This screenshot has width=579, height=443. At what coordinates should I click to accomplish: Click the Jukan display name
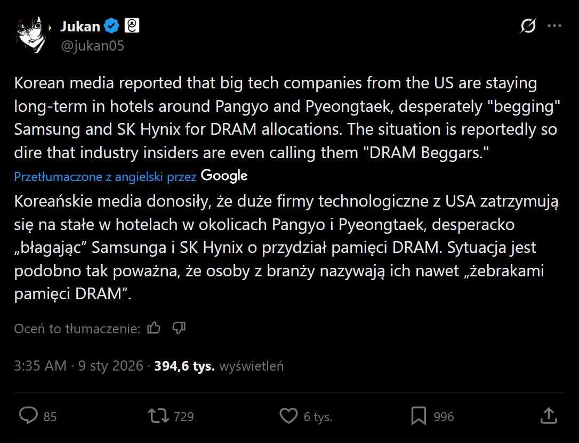coord(81,26)
